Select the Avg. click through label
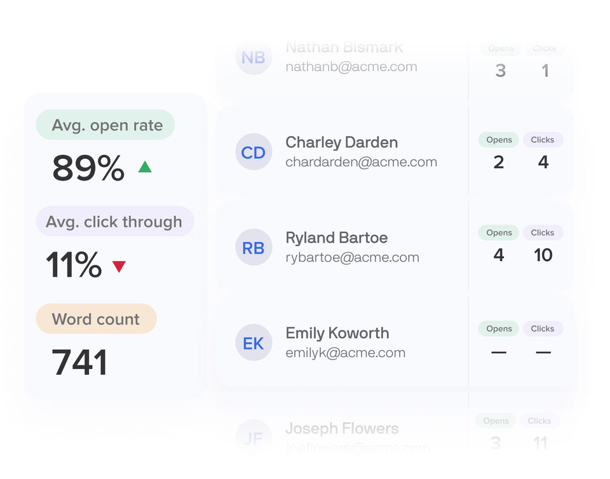The width and height of the screenshot is (610, 479). coord(115,221)
